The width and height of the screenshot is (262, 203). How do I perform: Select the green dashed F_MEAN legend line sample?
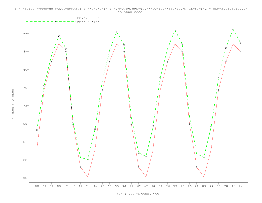tap(51, 22)
